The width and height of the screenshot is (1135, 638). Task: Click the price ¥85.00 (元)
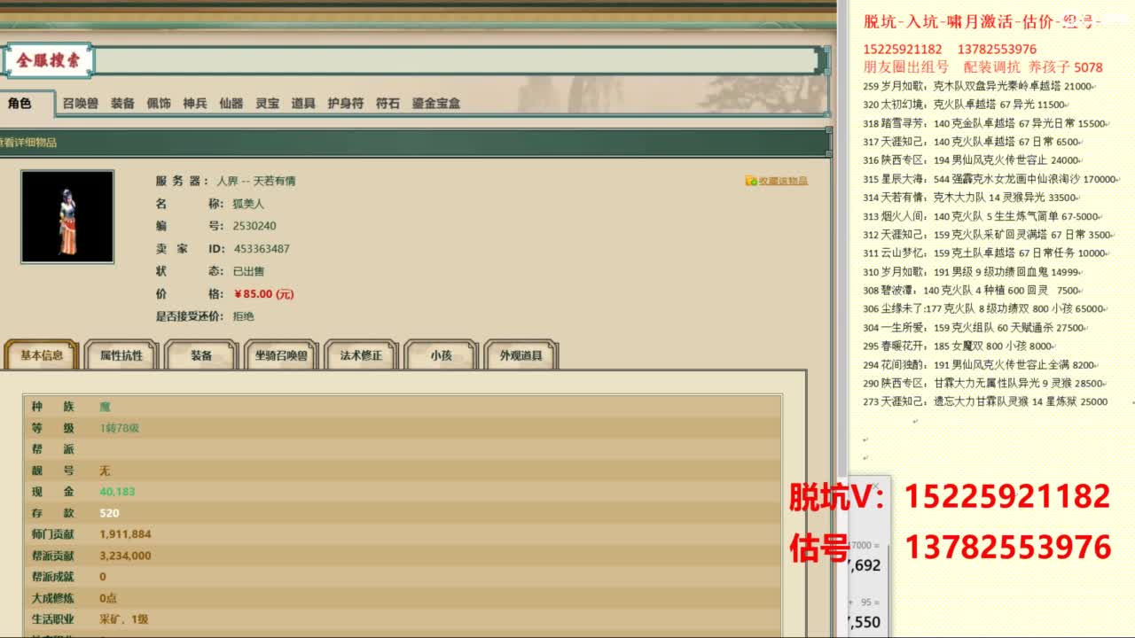tap(264, 294)
